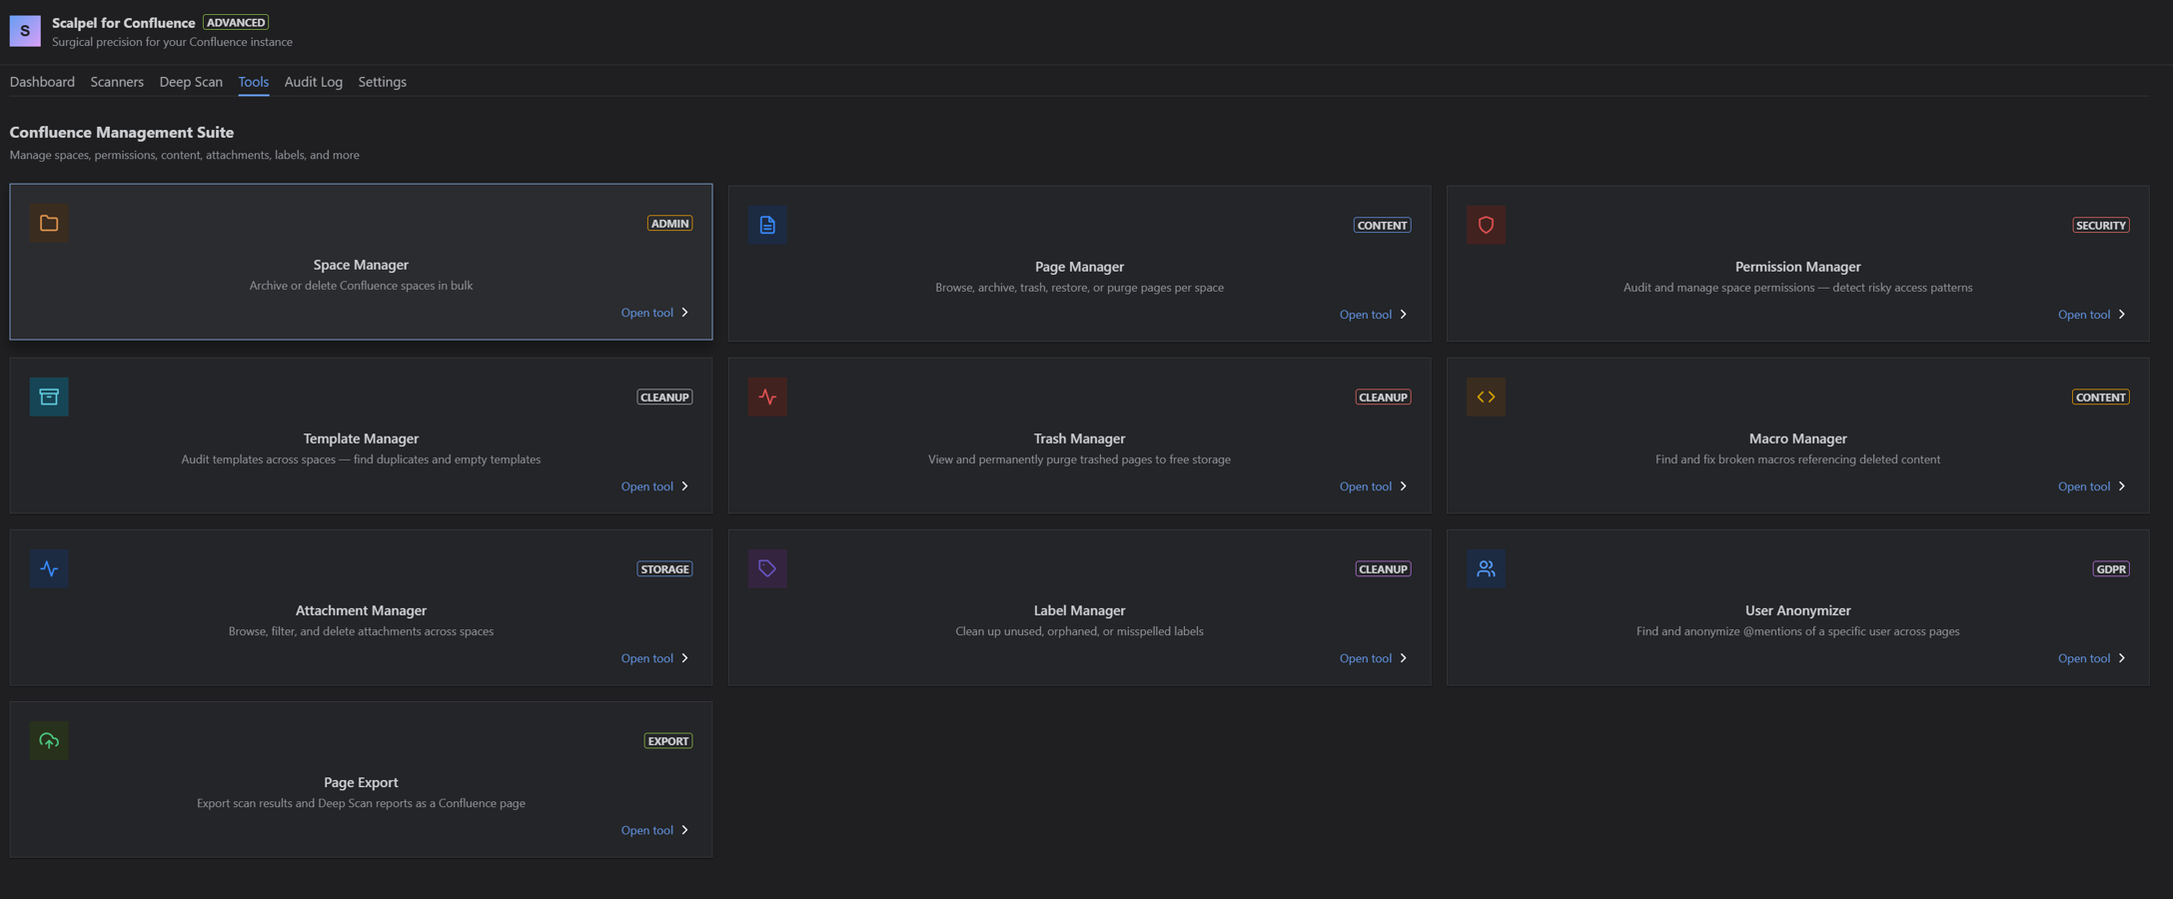Screen dimensions: 2173x899
Task: Click the Page Manager card title
Action: [x=1079, y=267]
